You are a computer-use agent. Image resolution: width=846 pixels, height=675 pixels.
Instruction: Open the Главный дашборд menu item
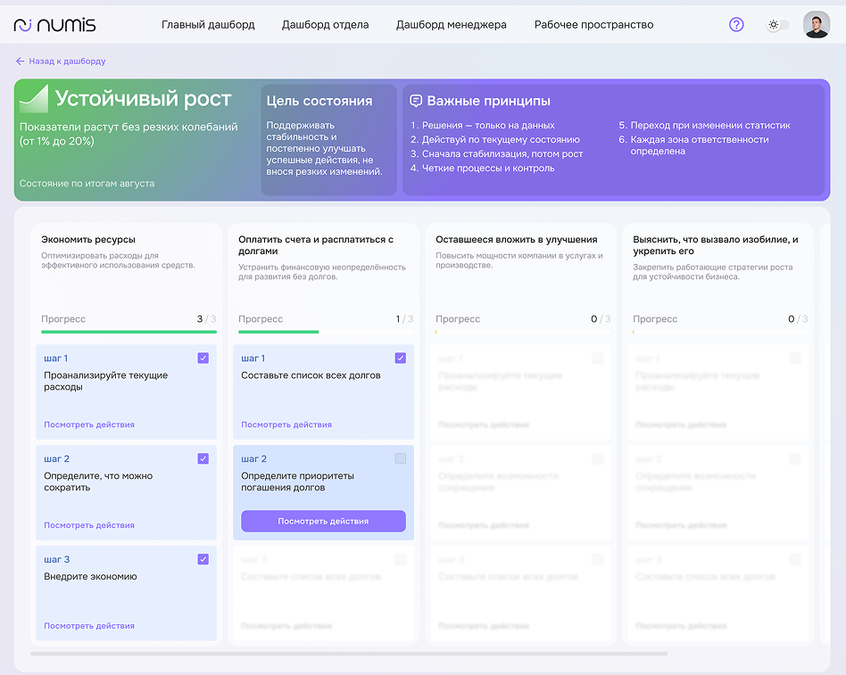click(x=208, y=25)
